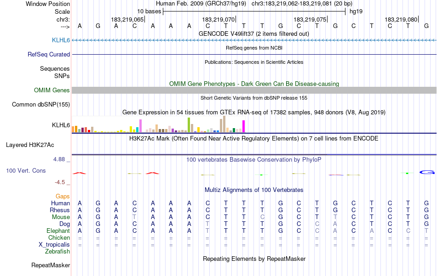Click position marker 183,219,065

127,19
